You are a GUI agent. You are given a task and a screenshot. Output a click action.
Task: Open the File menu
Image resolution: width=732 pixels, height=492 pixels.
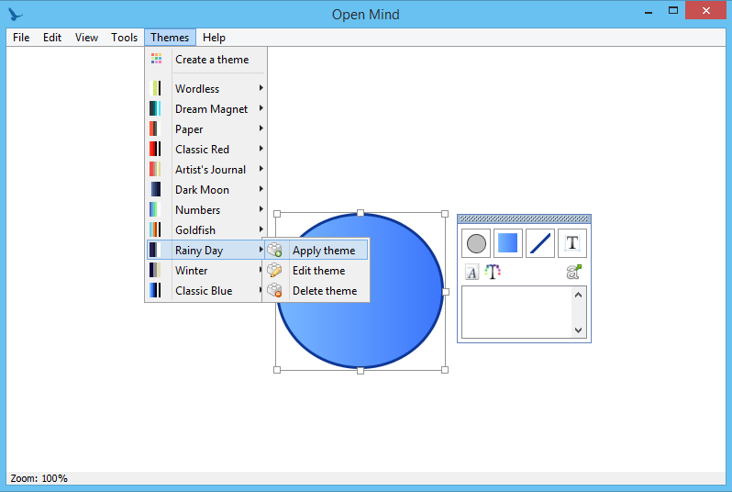click(x=21, y=38)
